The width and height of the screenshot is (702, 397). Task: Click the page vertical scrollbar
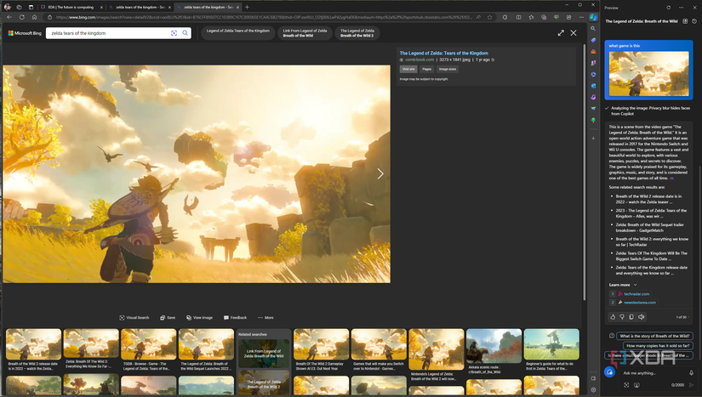pos(584,172)
